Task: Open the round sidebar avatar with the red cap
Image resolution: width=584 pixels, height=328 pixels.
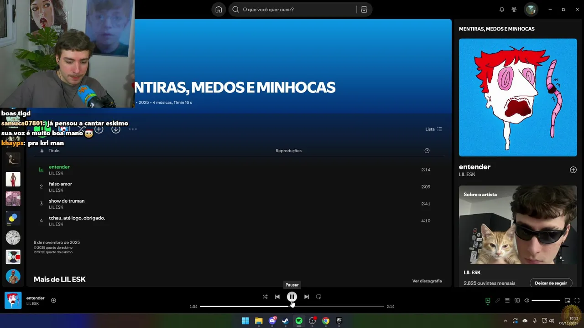Action: [x=13, y=276]
